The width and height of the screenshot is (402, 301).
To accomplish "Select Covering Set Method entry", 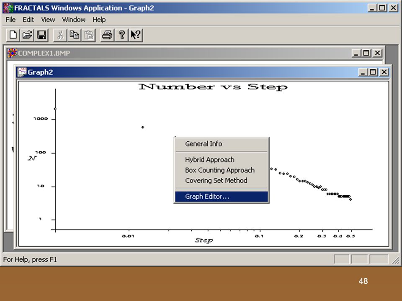I will tap(222, 181).
